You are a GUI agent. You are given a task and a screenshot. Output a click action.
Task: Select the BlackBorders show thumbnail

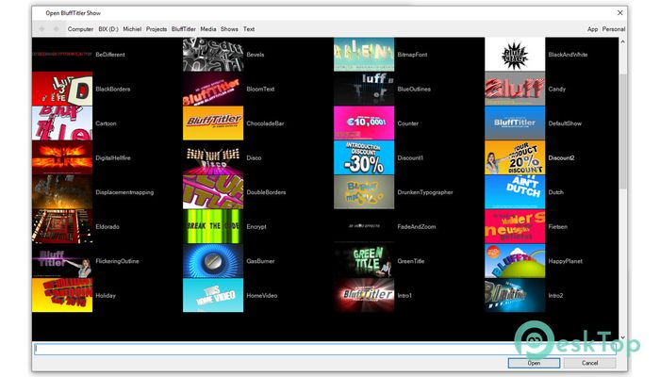point(62,89)
